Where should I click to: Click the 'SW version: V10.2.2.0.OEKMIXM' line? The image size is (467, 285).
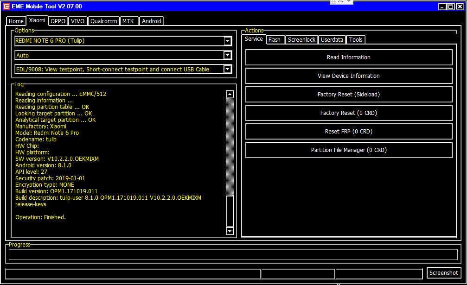[57, 159]
